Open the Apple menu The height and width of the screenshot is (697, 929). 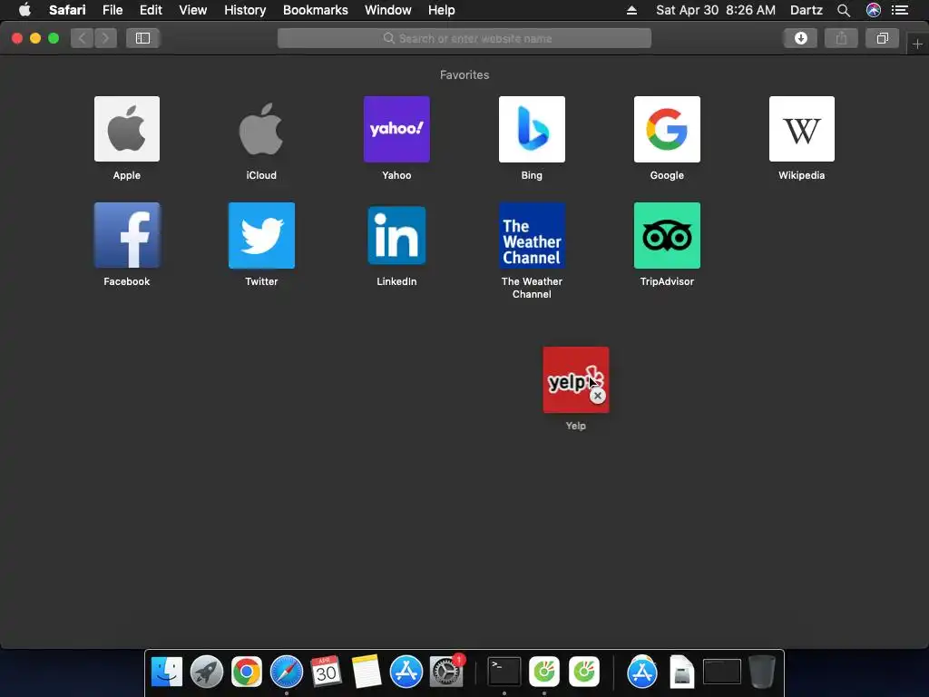click(24, 10)
